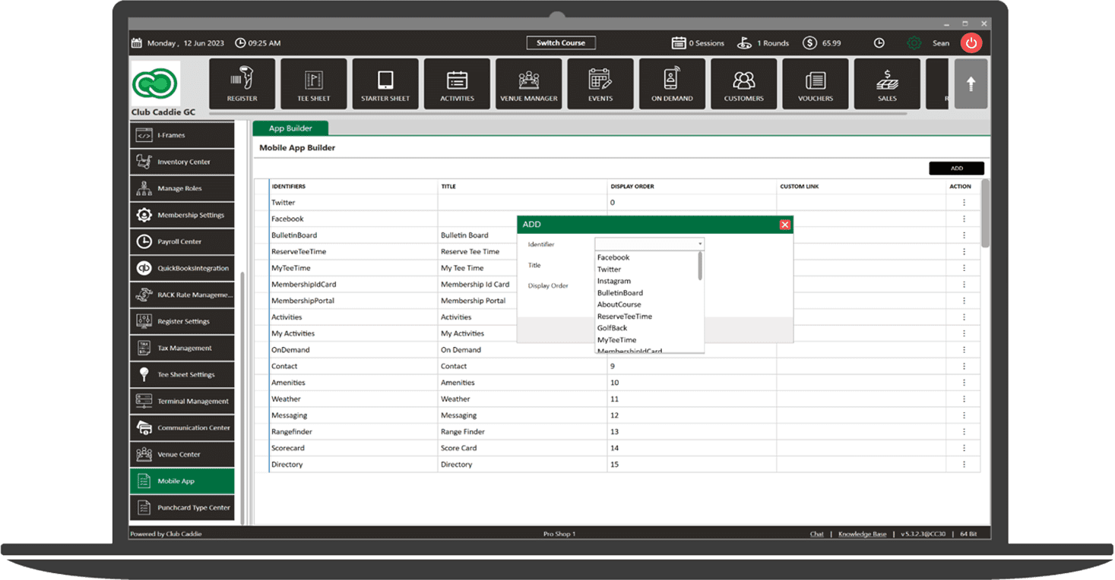
Task: Open Membership Settings in the sidebar
Action: [x=182, y=215]
